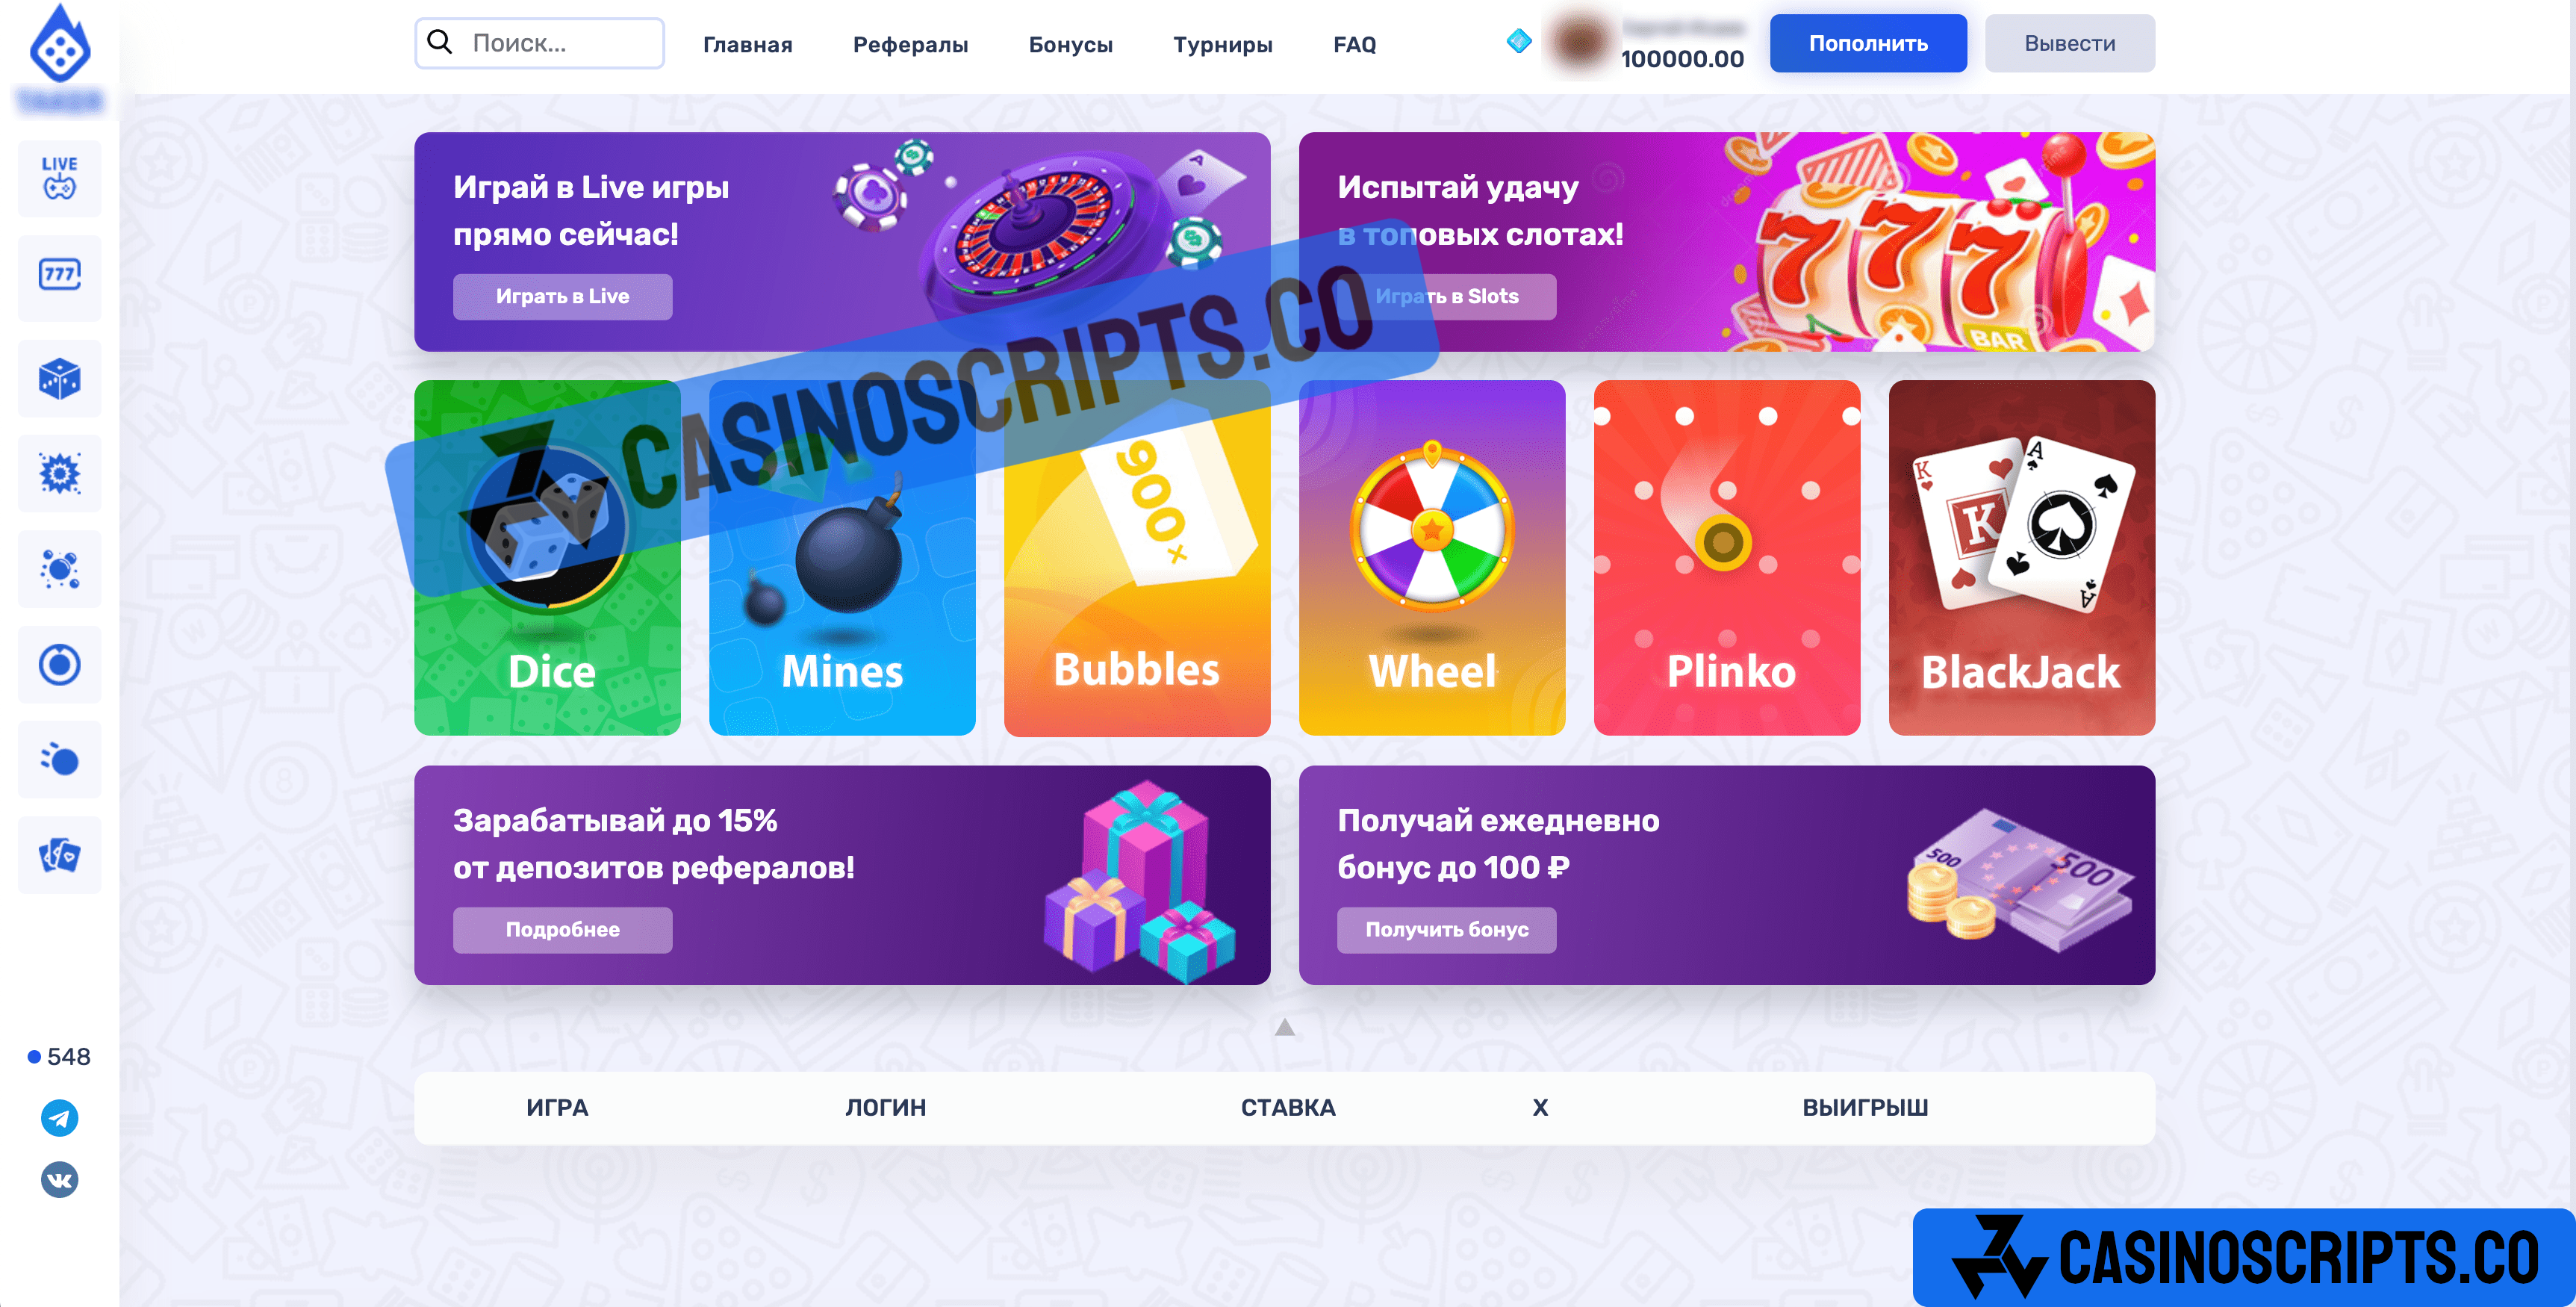Open the VK social icon
Viewport: 2576px width, 1307px height.
(60, 1180)
